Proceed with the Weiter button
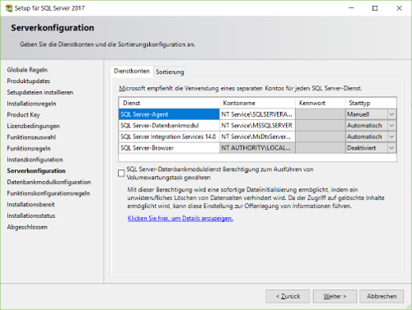The image size is (412, 310). click(x=335, y=296)
